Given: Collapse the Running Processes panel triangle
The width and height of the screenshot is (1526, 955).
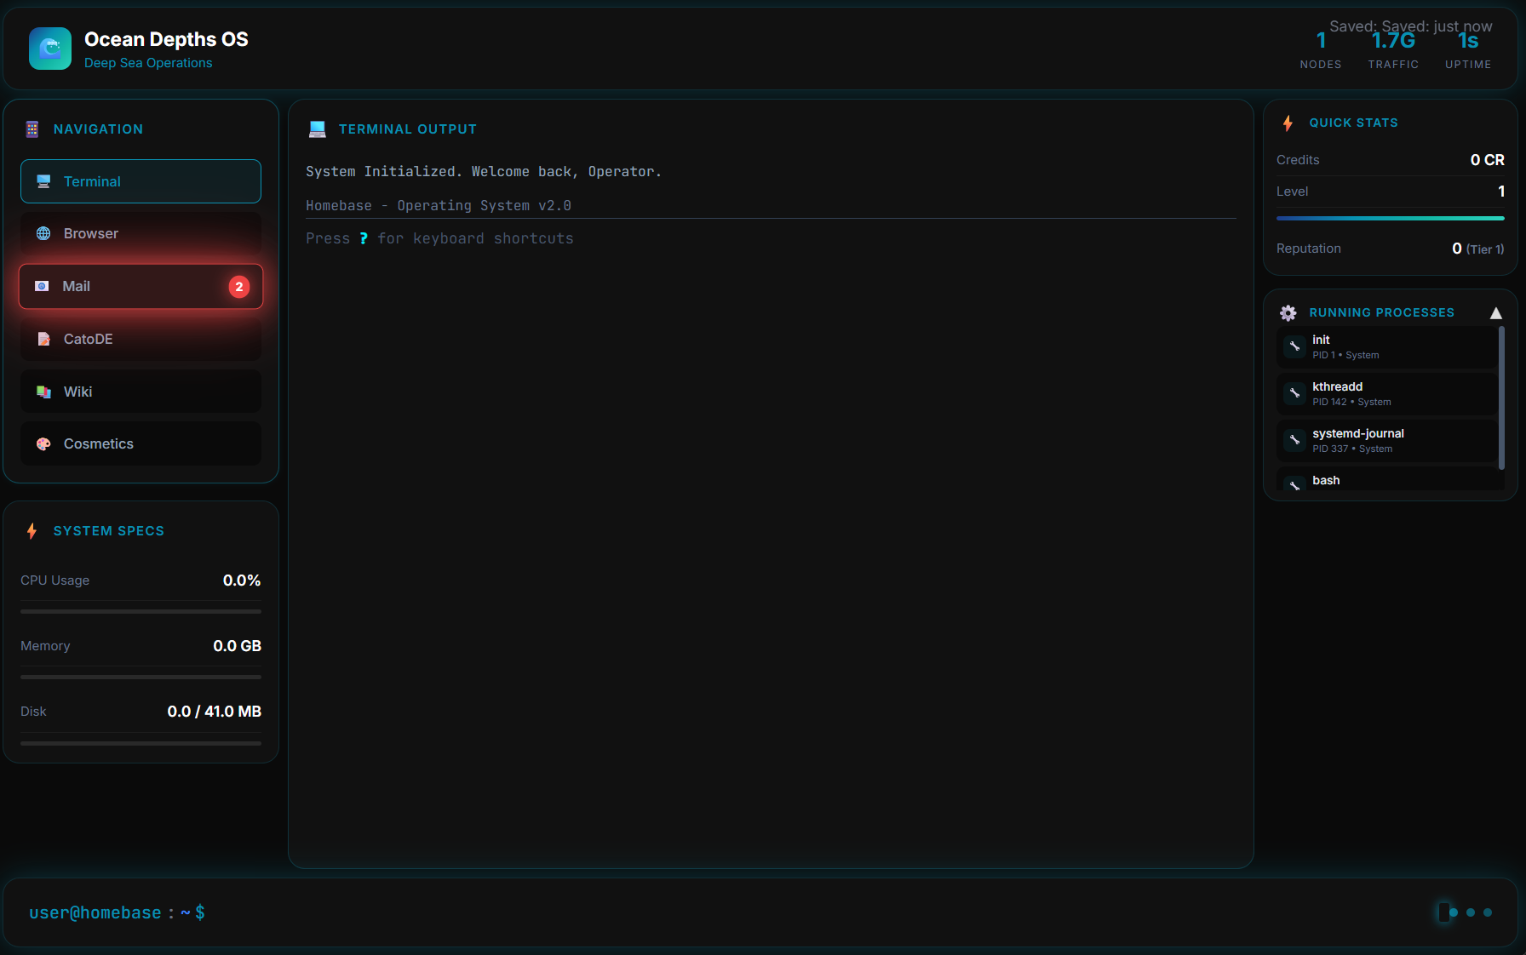Looking at the screenshot, I should click(x=1496, y=312).
